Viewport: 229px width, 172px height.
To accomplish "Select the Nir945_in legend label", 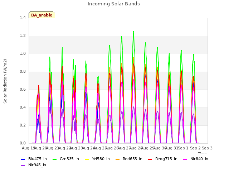I will pyautogui.click(x=37, y=165).
